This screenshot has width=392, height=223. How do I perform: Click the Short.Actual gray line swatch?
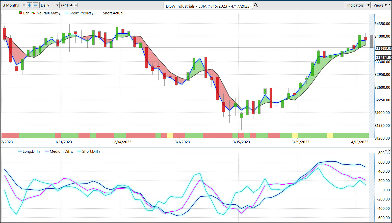pos(100,13)
